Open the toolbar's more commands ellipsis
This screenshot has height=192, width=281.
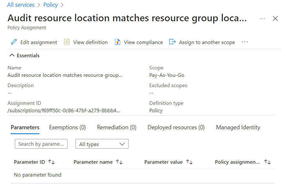(245, 42)
